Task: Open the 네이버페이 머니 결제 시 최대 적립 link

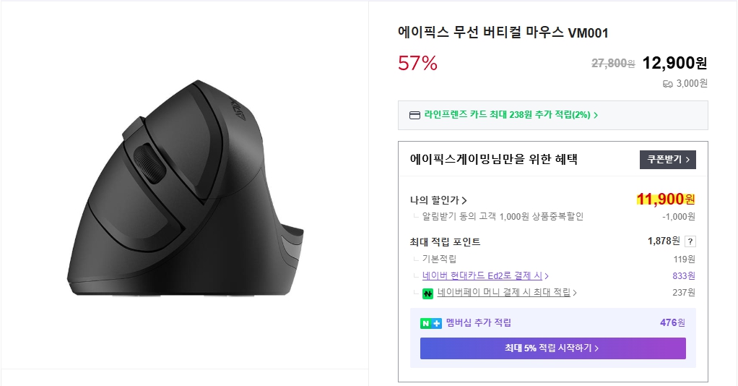Action: (506, 293)
